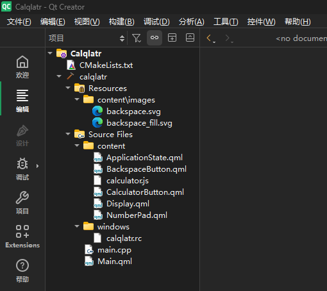Click the calculator.js blank file icon
Screen dimensions: 327x291
tap(97, 180)
